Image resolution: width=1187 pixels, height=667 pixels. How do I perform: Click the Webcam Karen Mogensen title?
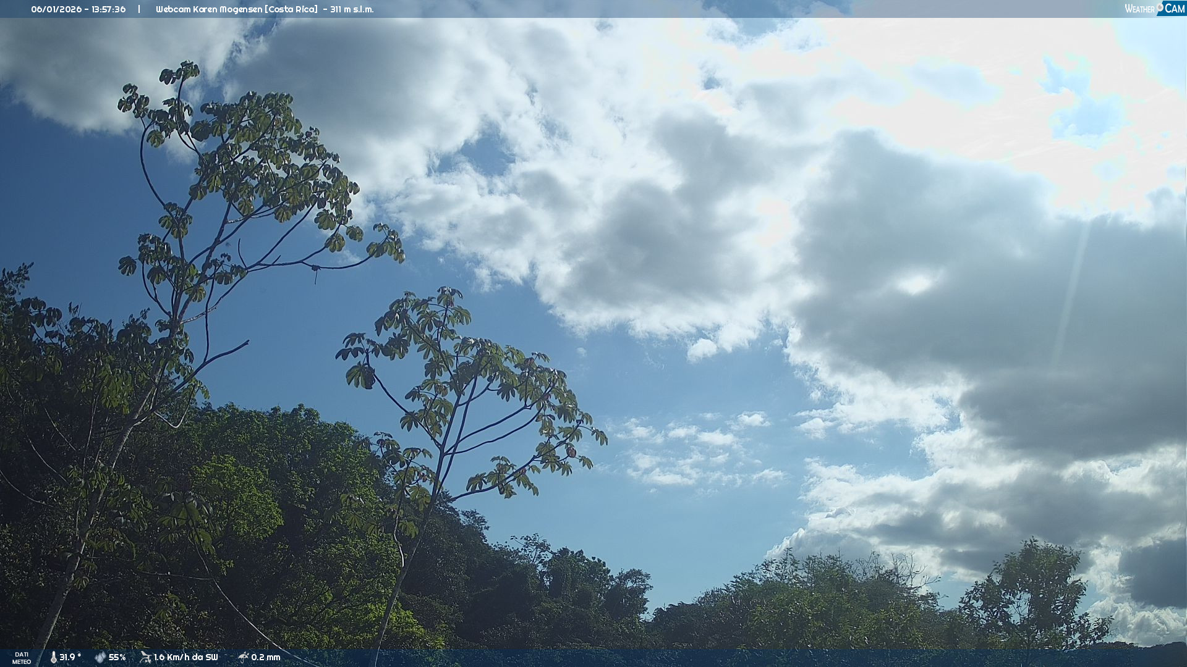tap(209, 9)
